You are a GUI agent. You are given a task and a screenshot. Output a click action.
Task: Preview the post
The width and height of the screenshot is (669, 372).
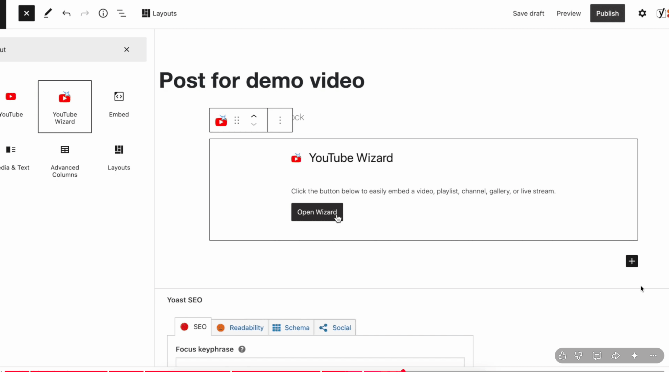click(x=568, y=13)
